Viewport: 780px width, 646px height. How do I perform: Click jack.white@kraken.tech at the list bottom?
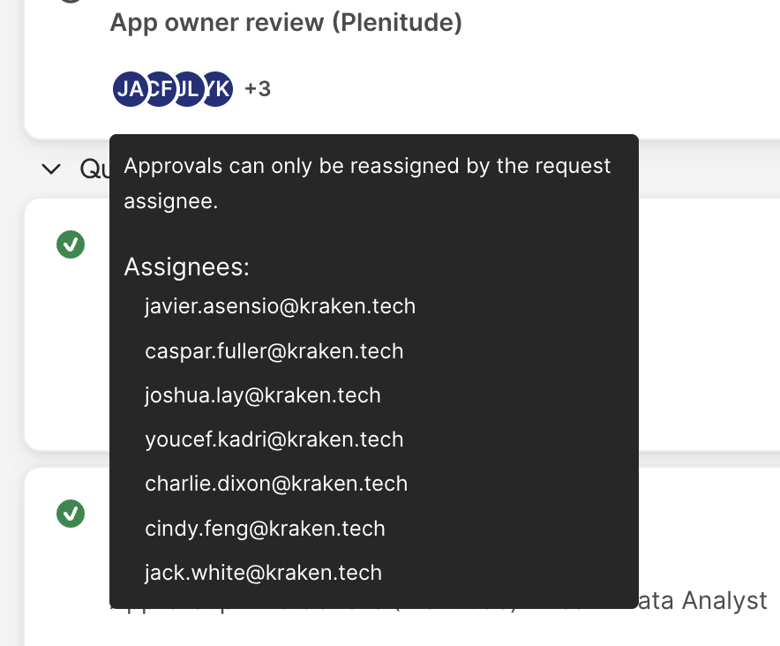(x=263, y=573)
